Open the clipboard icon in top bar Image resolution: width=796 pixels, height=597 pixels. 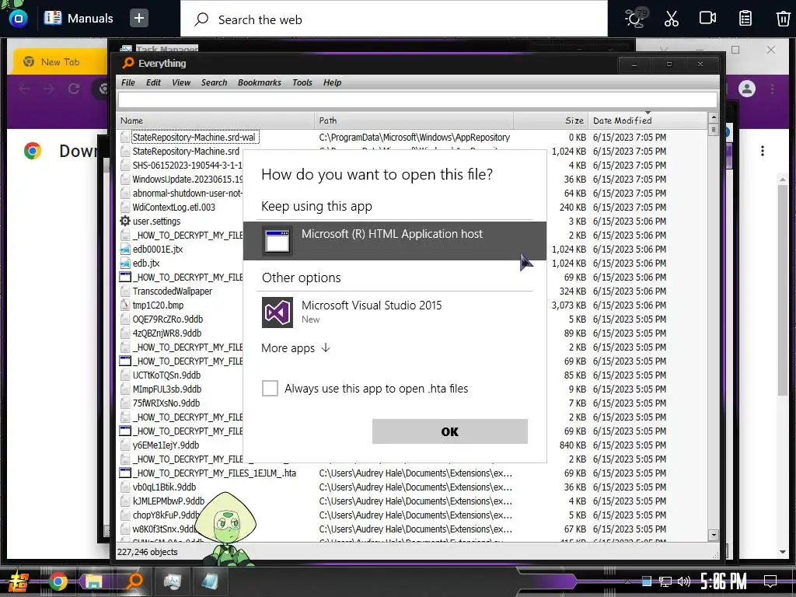(x=745, y=19)
